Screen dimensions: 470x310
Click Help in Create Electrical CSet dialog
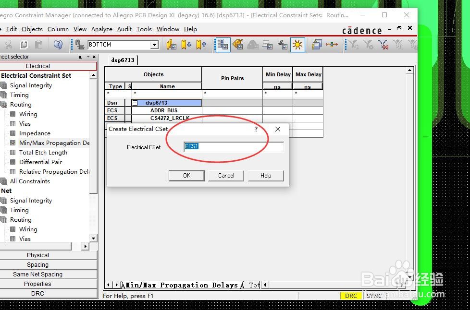(266, 176)
